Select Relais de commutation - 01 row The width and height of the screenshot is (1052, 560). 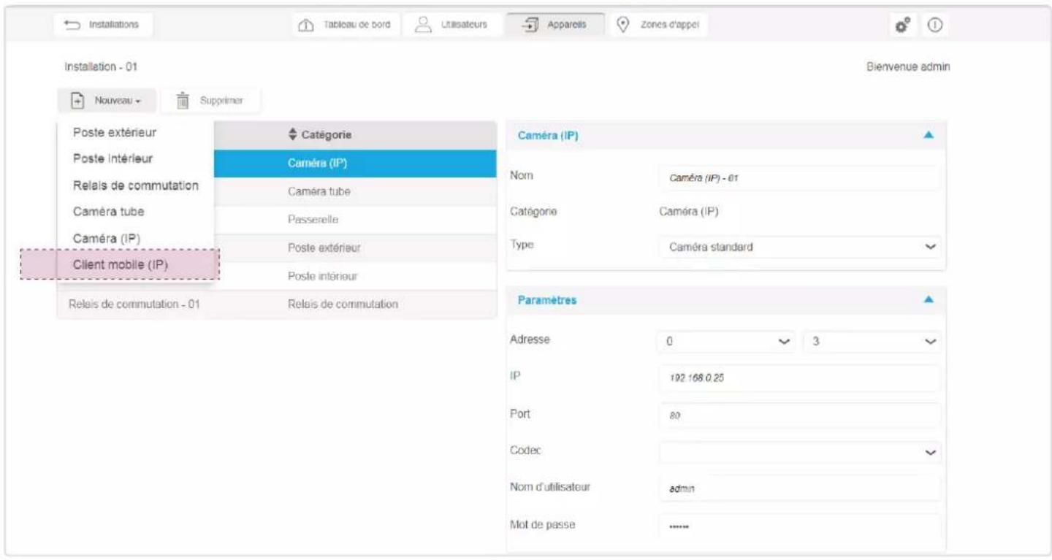277,304
